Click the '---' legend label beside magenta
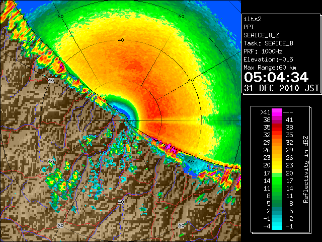The image size is (322, 242). pos(288,112)
